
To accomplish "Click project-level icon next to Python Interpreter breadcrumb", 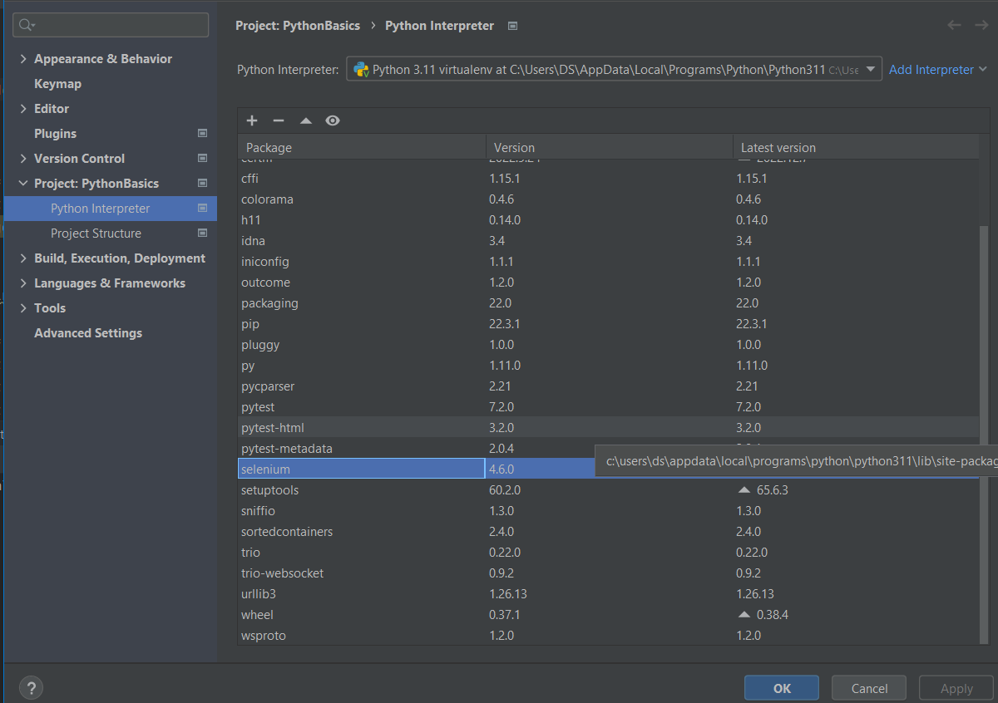I will click(x=513, y=26).
